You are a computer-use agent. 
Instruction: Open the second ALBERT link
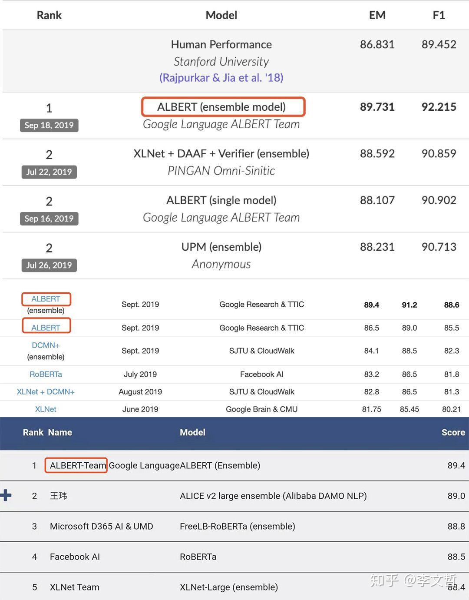[x=46, y=326]
